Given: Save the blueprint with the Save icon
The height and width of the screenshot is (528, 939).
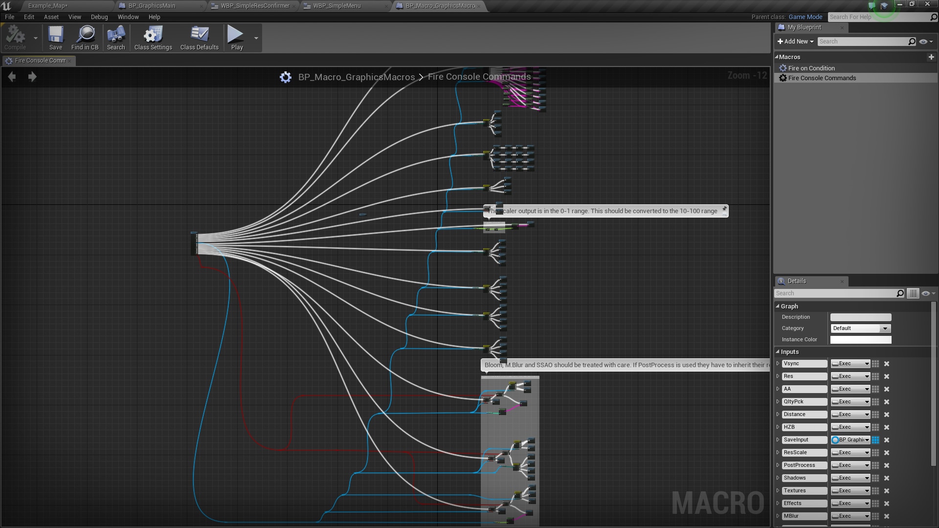Looking at the screenshot, I should click(56, 37).
